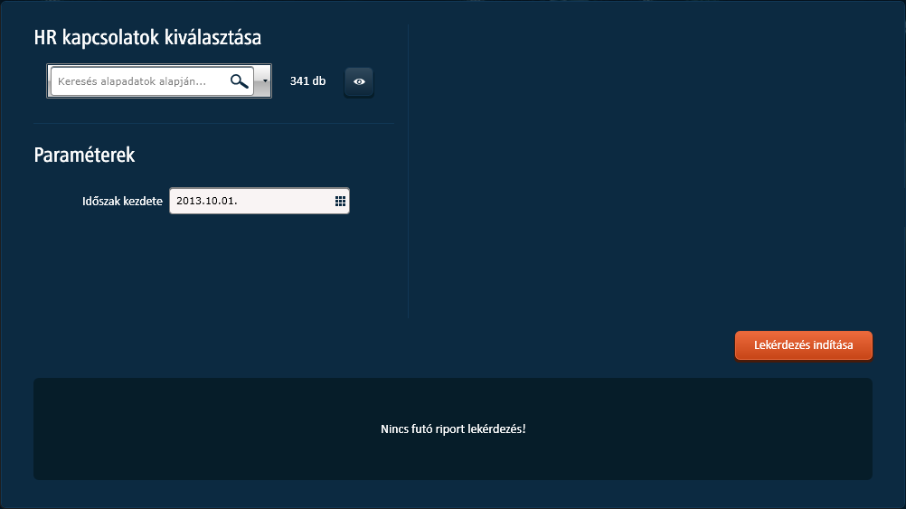Click the 341 db count label
The image size is (906, 509).
[307, 81]
